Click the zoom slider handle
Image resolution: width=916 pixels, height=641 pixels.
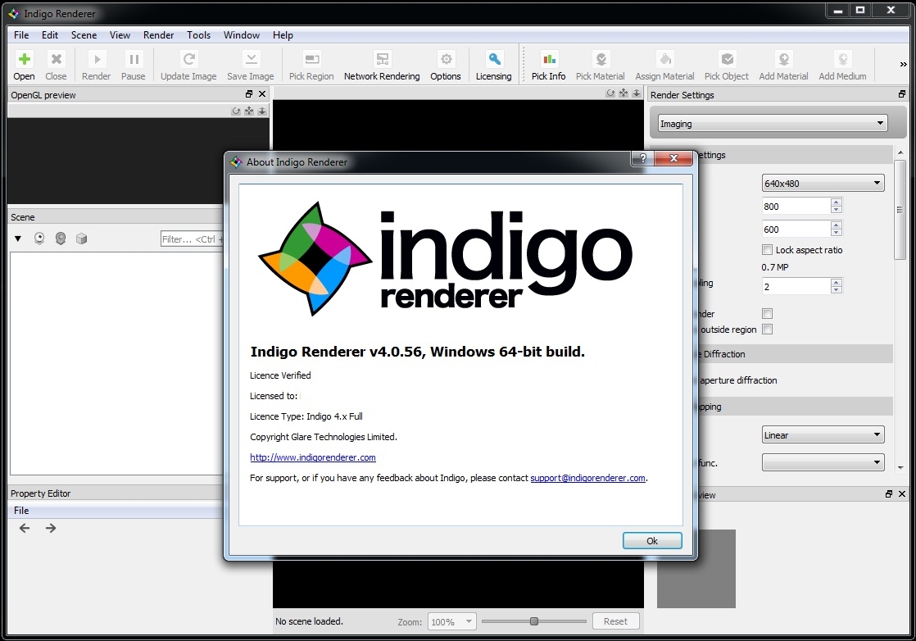coord(534,621)
